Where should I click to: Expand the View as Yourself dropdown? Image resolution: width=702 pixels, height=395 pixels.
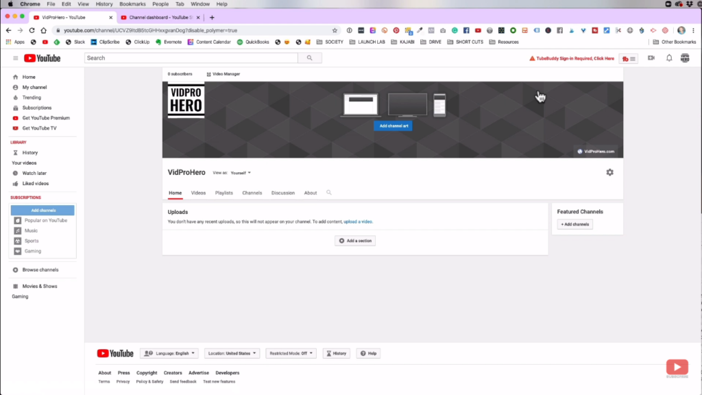coord(241,173)
